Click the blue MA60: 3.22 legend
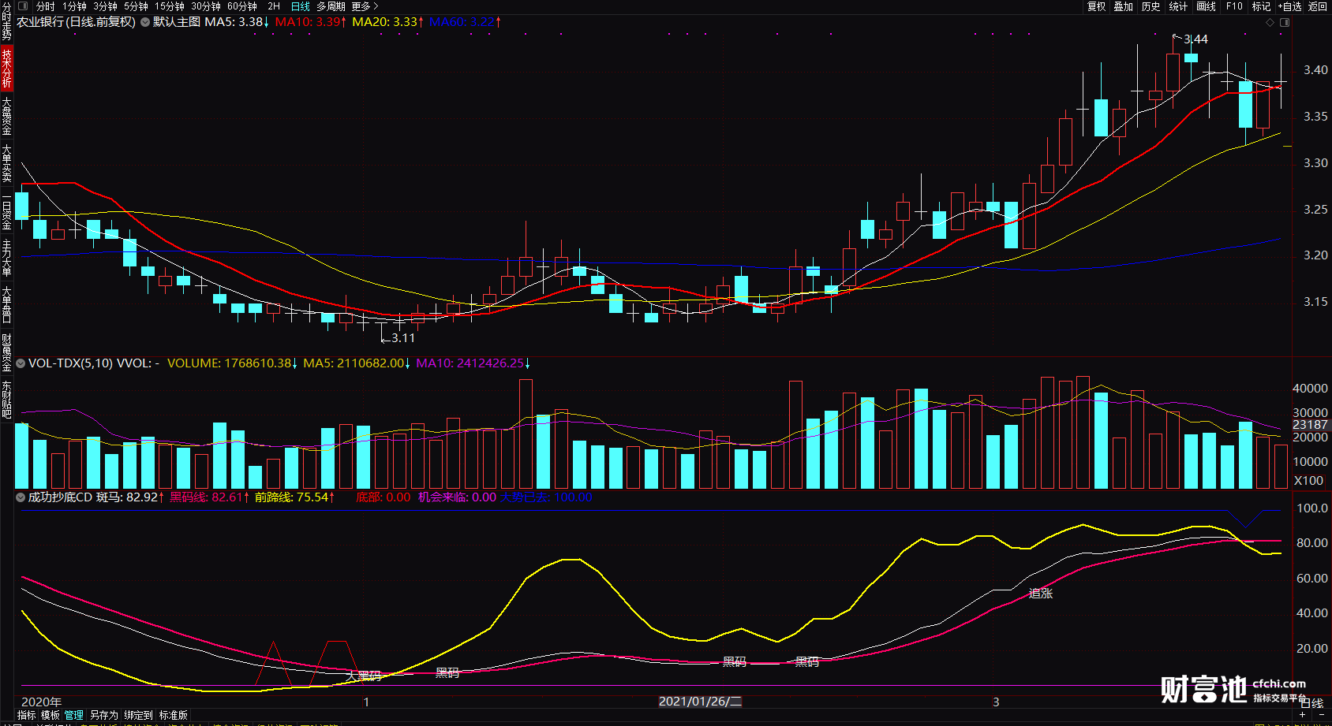Image resolution: width=1332 pixels, height=726 pixels. coord(465,22)
